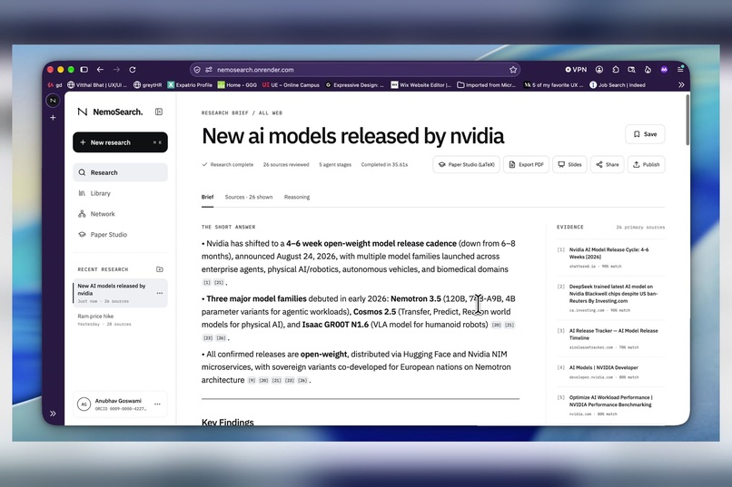Viewport: 732px width, 487px height.
Task: Go back in browser history
Action: [101, 70]
